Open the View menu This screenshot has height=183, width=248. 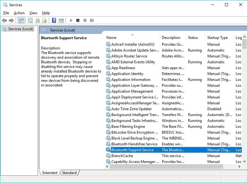33,13
